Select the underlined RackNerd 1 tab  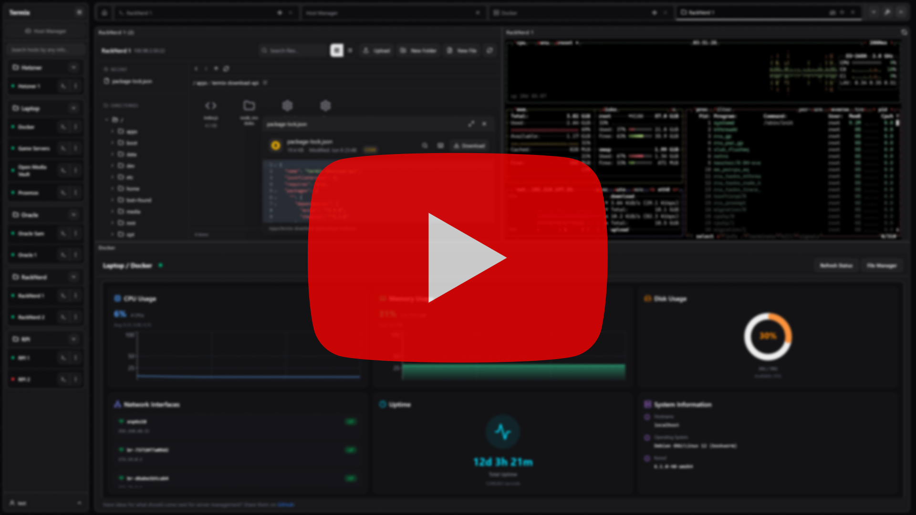click(x=768, y=13)
